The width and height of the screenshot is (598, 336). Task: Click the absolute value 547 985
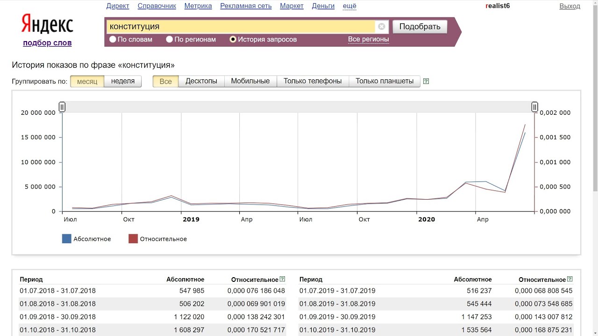coord(192,291)
